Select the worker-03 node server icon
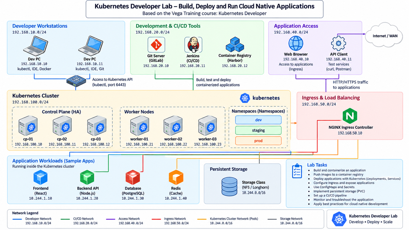This screenshot has width=409, height=230. [x=208, y=126]
